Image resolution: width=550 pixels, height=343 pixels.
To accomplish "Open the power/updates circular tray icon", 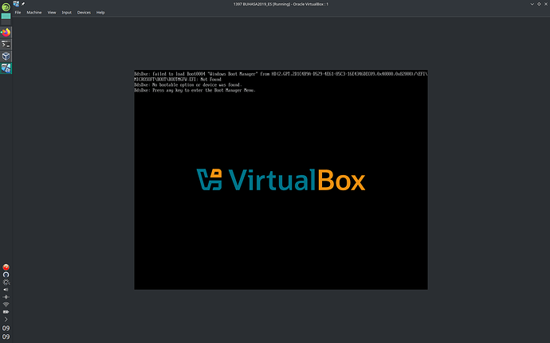I will [6, 275].
